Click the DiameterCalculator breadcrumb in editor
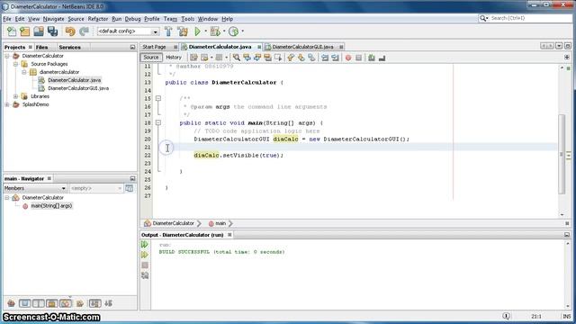576x324 pixels. tap(173, 223)
